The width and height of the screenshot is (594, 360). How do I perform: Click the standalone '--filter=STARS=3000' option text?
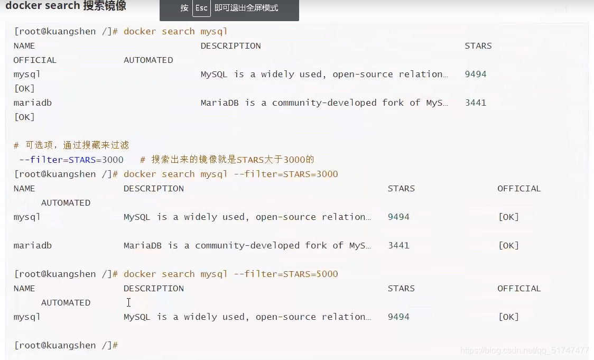[71, 160]
